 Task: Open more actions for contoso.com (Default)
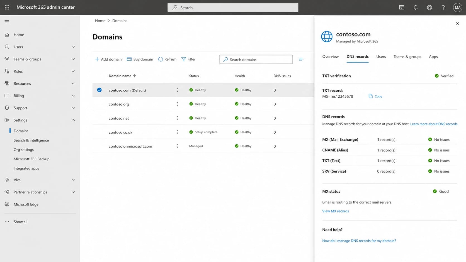click(x=177, y=90)
